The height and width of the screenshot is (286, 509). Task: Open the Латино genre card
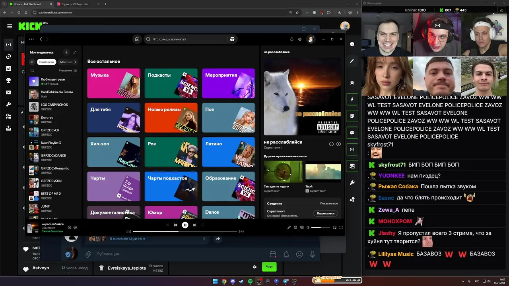point(228,152)
